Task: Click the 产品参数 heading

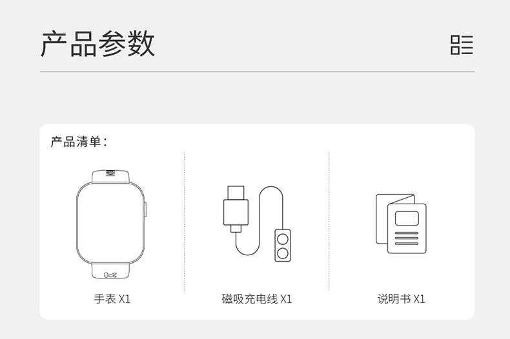Action: (97, 44)
